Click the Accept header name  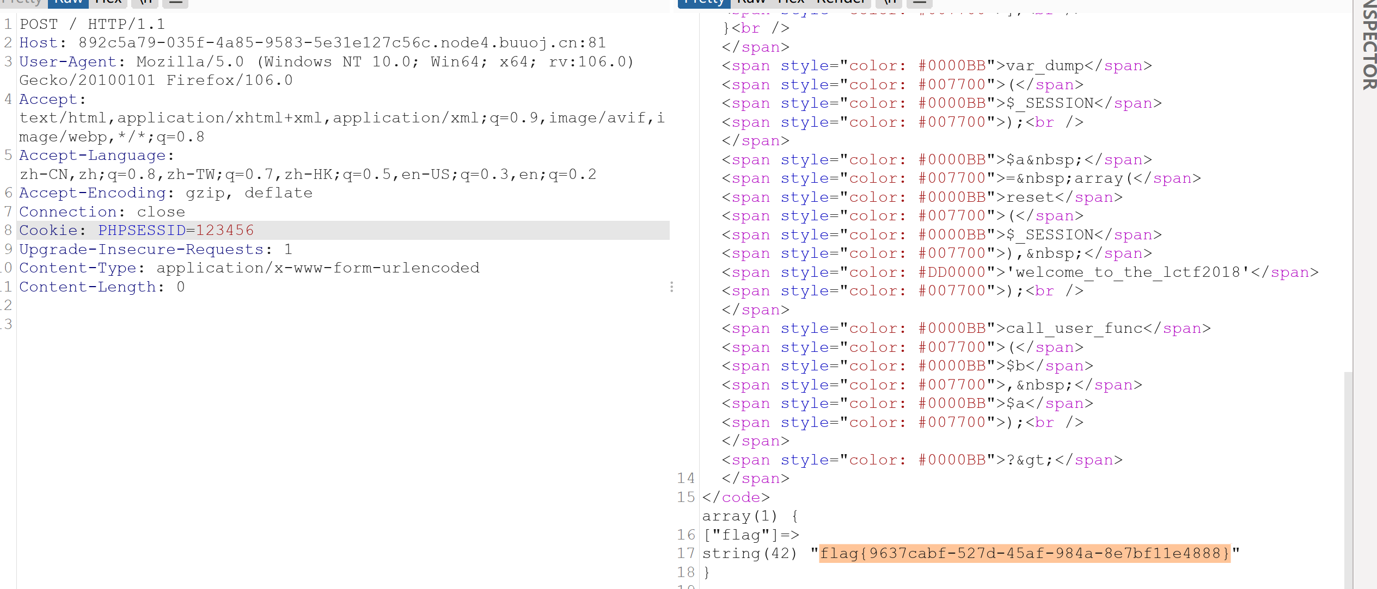[48, 100]
